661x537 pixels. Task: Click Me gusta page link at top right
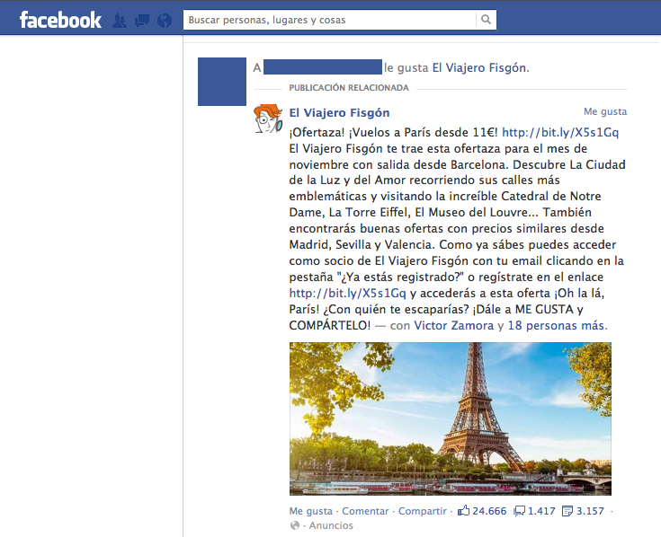(605, 111)
